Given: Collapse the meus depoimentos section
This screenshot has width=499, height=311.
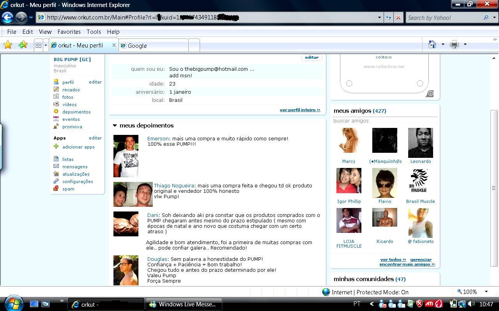Looking at the screenshot, I should [115, 126].
